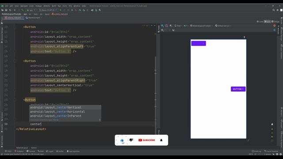Screen dimensions: 283x159
Task: Click the <Button tag on line 25
Action: (30, 100)
